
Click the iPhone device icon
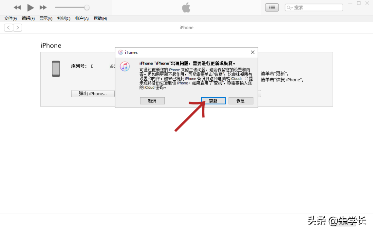tap(56, 69)
